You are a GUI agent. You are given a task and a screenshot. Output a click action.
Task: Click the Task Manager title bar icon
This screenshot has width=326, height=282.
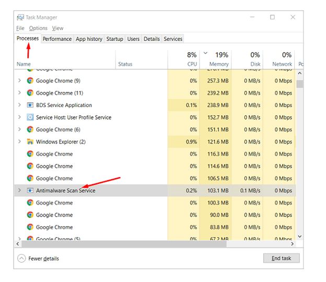20,17
